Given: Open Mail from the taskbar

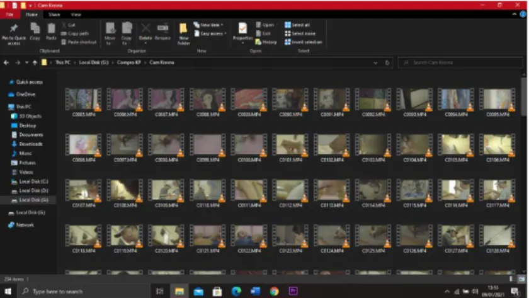Looking at the screenshot, I should coord(198,291).
